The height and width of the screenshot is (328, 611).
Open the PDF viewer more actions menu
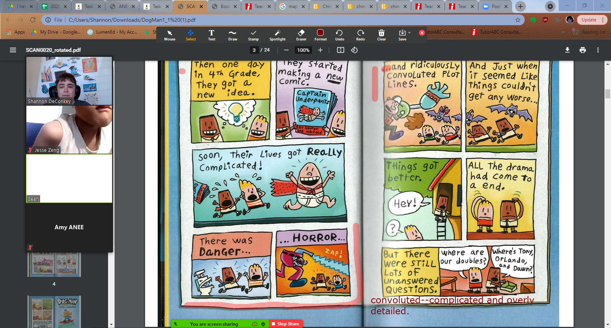click(598, 50)
